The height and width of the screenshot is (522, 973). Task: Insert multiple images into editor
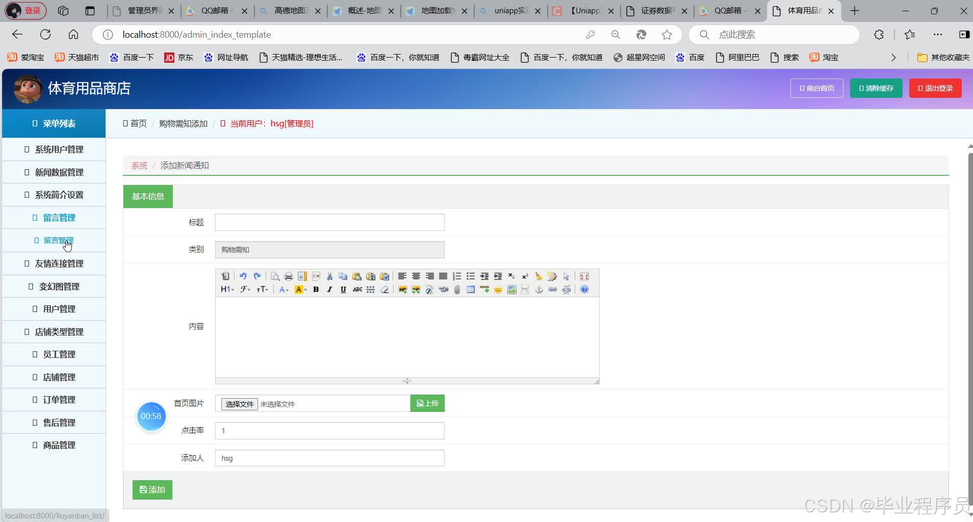point(416,290)
